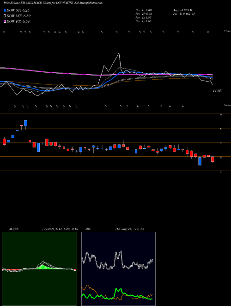Click the tall white price spike peak
Viewport: 231px width, 306px height.
pyautogui.click(x=119, y=53)
